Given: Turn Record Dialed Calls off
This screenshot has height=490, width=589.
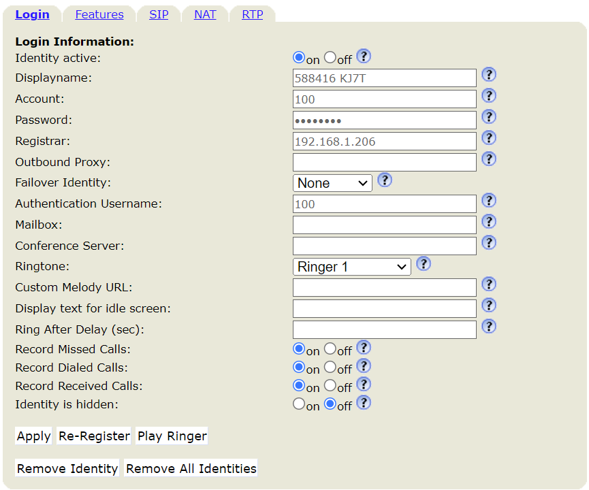Looking at the screenshot, I should pyautogui.click(x=330, y=367).
